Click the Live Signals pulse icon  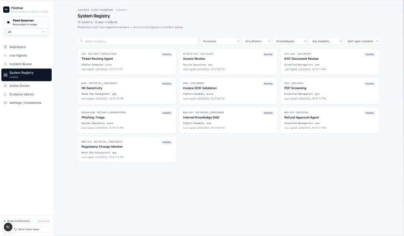point(5,55)
